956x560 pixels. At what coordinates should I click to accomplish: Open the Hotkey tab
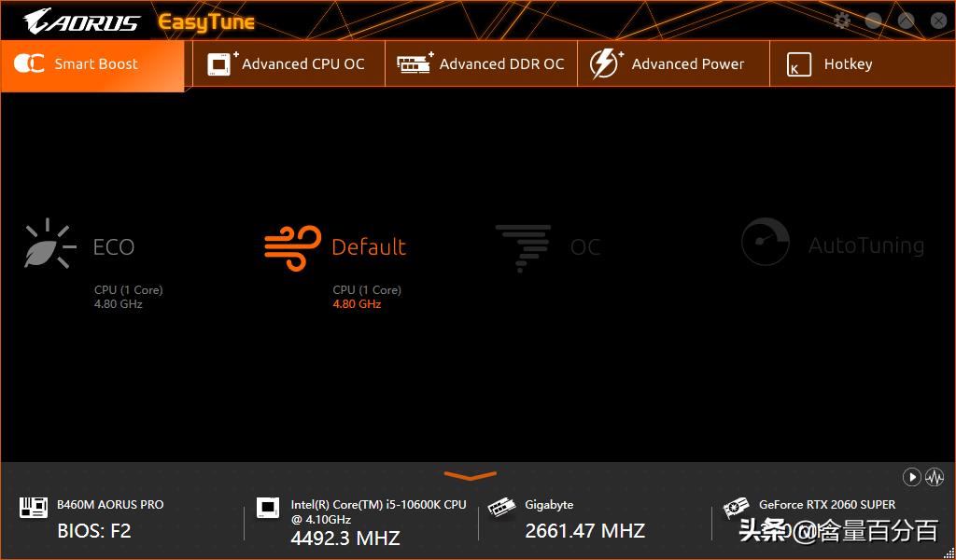pyautogui.click(x=862, y=64)
